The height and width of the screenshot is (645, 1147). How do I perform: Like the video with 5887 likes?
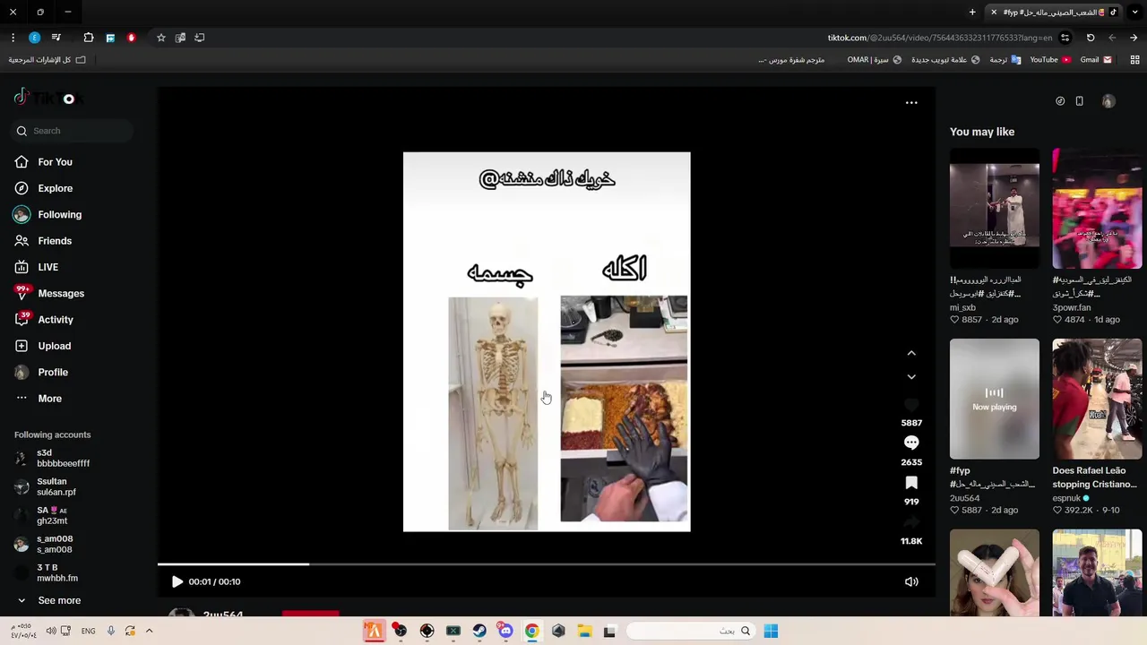(911, 404)
